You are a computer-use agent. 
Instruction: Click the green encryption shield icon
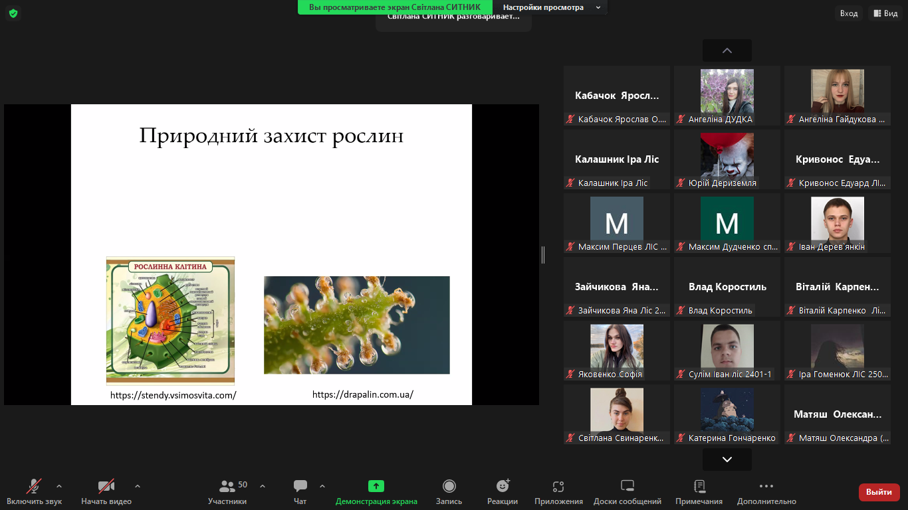(x=13, y=13)
